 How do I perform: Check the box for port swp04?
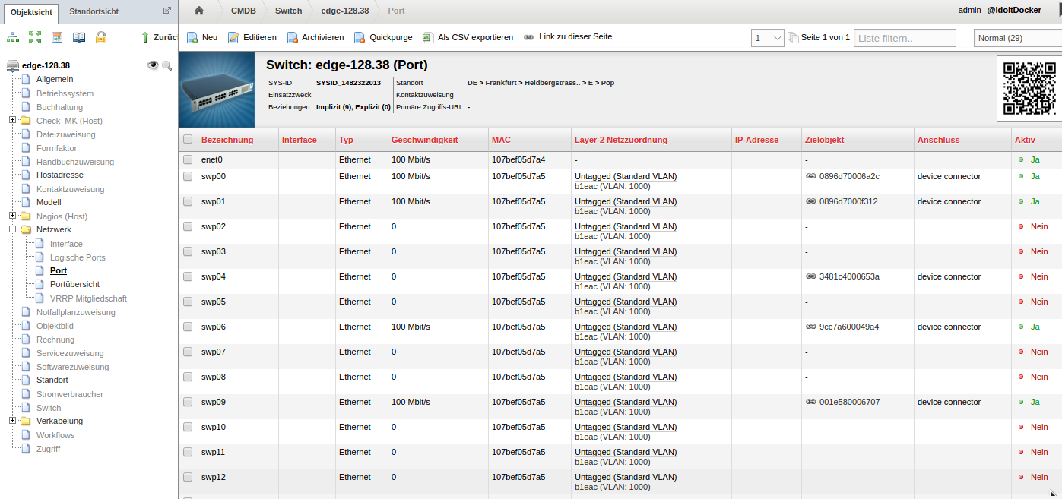[x=188, y=276]
